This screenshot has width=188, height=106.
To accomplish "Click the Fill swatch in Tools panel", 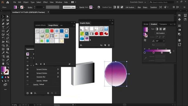I will pyautogui.click(x=4, y=69).
